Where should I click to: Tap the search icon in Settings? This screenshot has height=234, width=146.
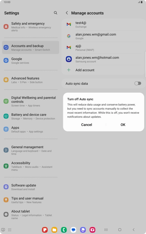55,13
